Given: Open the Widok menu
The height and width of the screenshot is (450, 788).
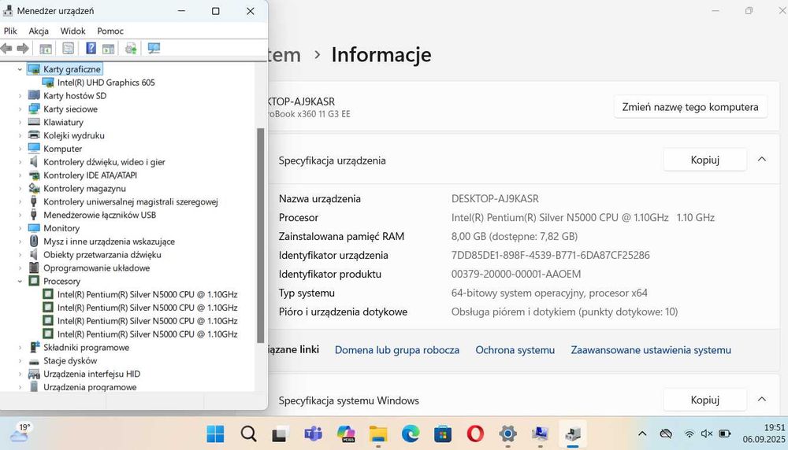Looking at the screenshot, I should tap(72, 31).
